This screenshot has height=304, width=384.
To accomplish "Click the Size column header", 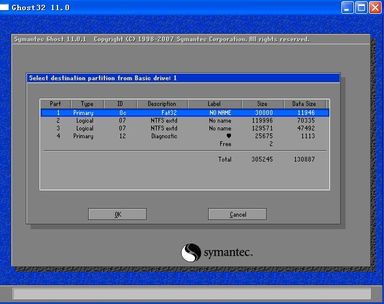I will 262,104.
